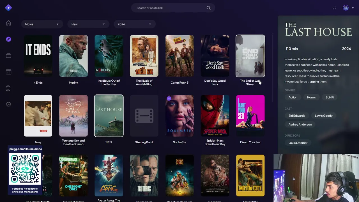Select the Soulm8te poster
Image resolution: width=359 pixels, height=202 pixels.
point(179,116)
